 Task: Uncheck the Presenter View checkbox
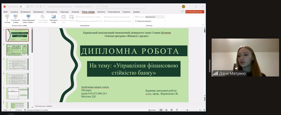tap(136, 21)
